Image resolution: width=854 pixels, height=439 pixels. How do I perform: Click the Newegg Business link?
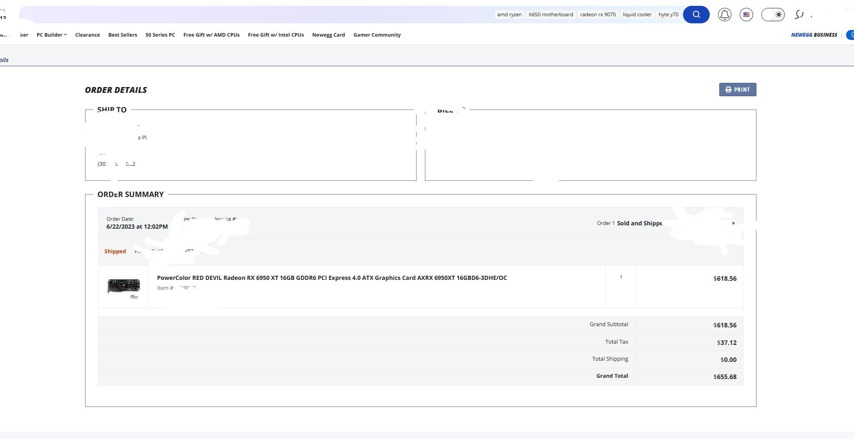[x=814, y=35]
